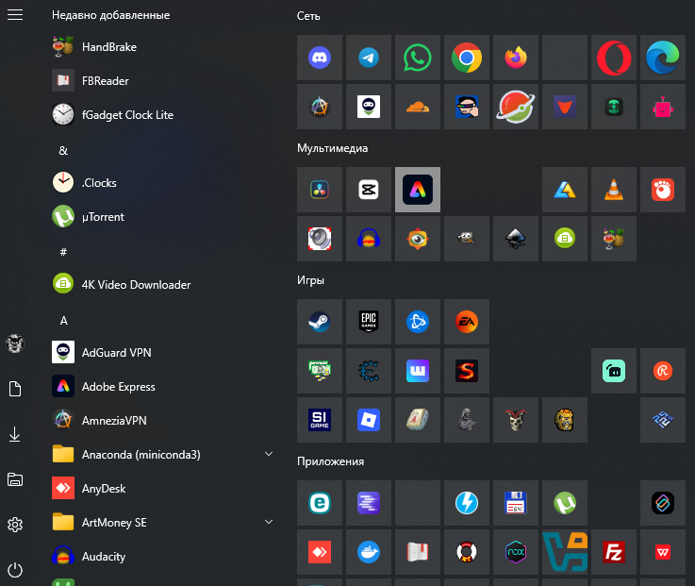The height and width of the screenshot is (586, 695).
Task: Expand the Start menu hamburger button
Action: [15, 15]
